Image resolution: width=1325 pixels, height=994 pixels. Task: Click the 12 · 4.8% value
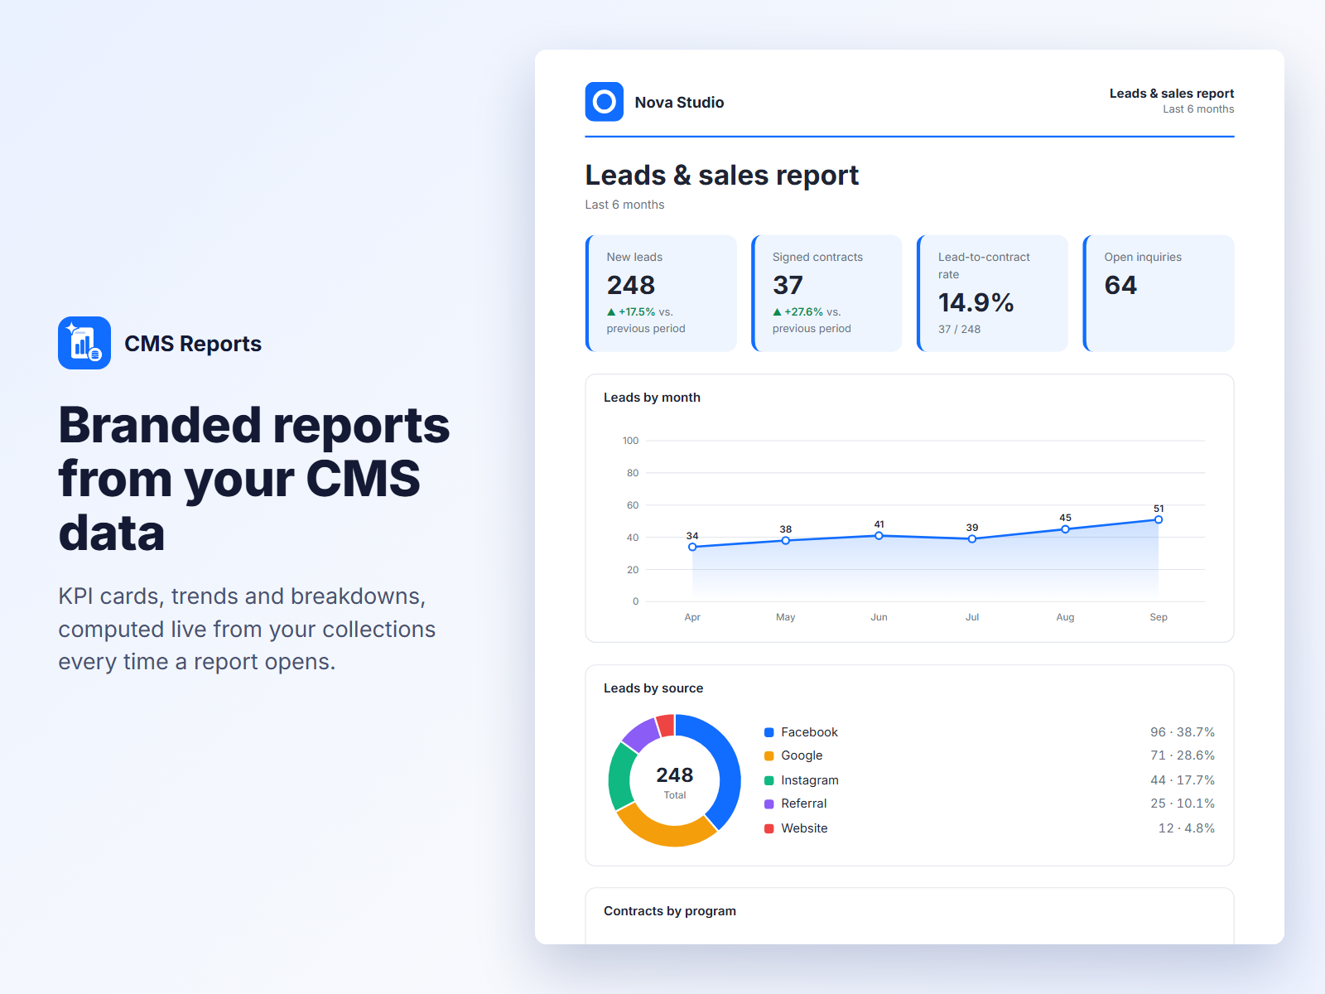1187,828
